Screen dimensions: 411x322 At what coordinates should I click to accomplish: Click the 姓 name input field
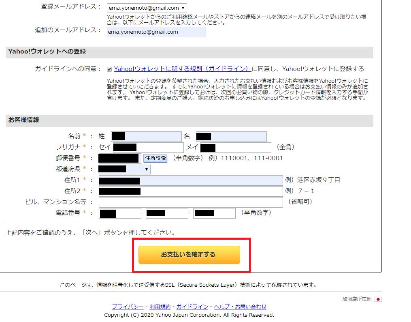(x=146, y=136)
